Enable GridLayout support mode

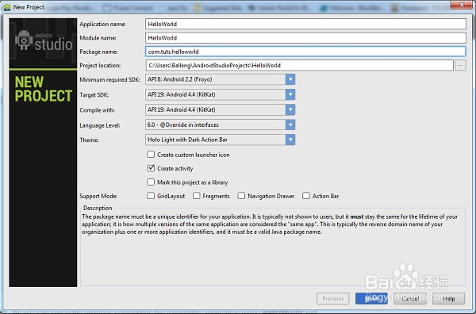tap(151, 196)
